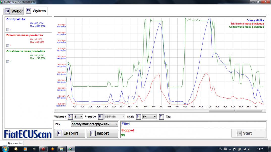Click the Tagi label
The height and width of the screenshot is (152, 271).
pos(169,117)
